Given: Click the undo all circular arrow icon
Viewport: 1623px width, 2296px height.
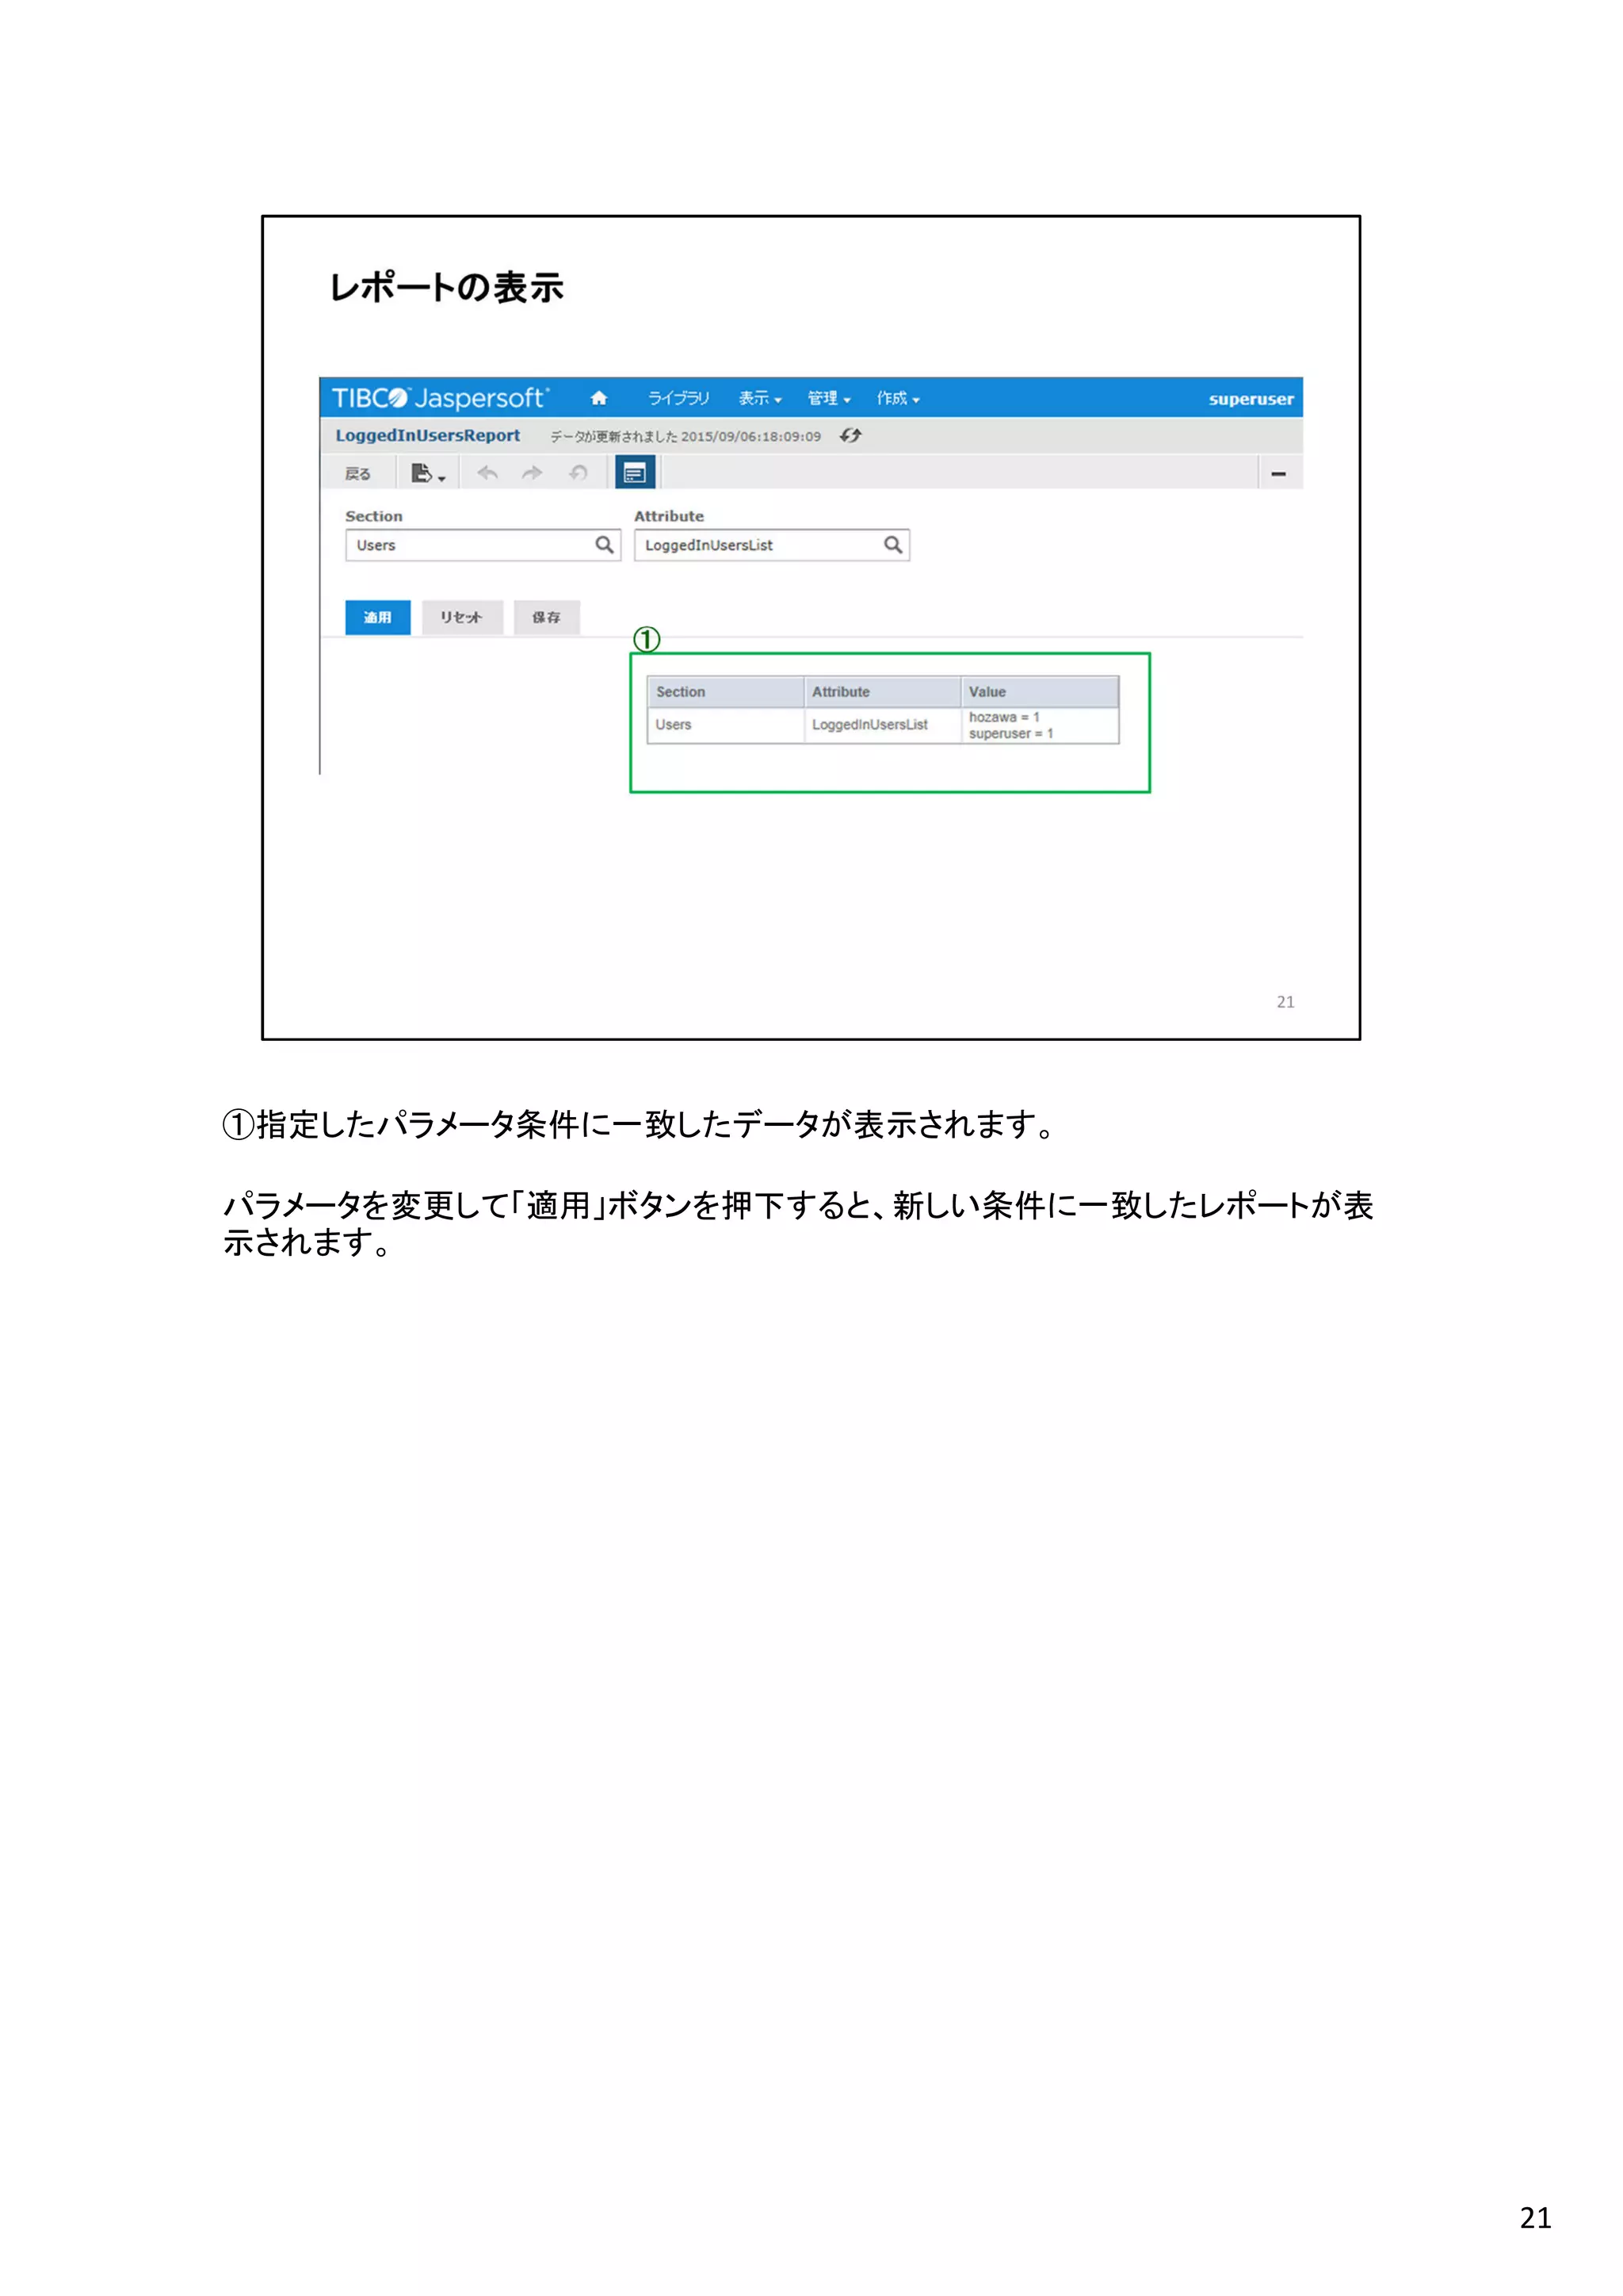Looking at the screenshot, I should (x=578, y=473).
